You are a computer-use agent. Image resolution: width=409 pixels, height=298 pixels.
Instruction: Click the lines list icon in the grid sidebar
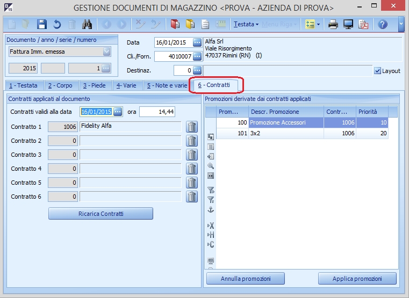211,147
